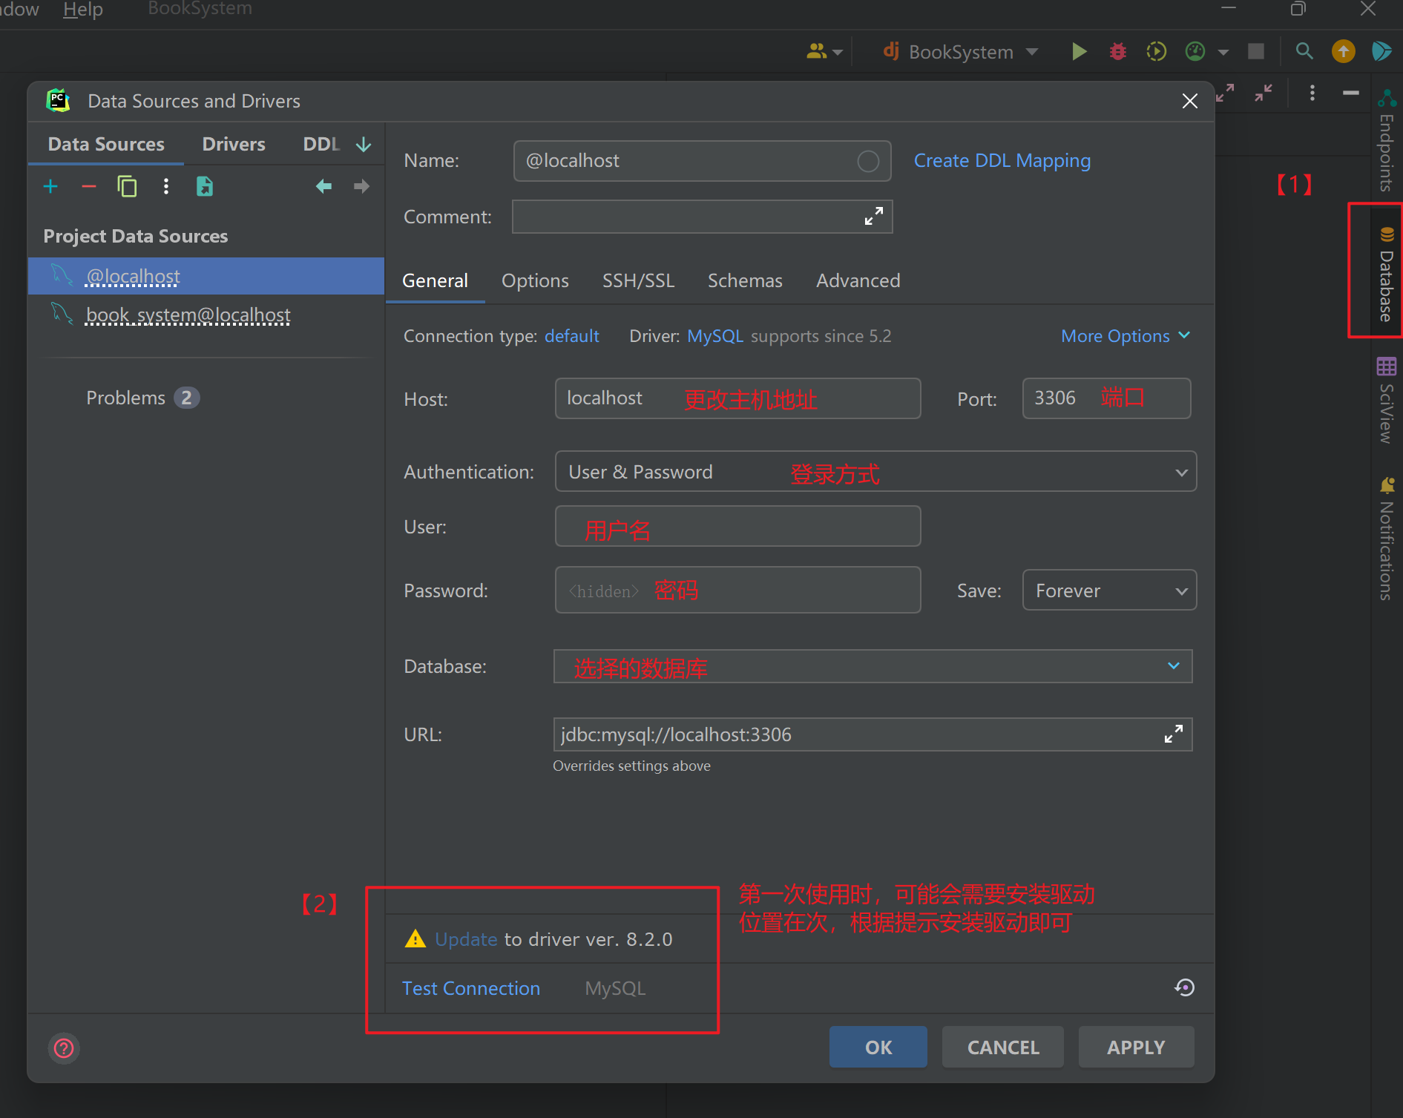Viewport: 1403px width, 1118px height.
Task: Open the Authentication dropdown
Action: coord(875,472)
